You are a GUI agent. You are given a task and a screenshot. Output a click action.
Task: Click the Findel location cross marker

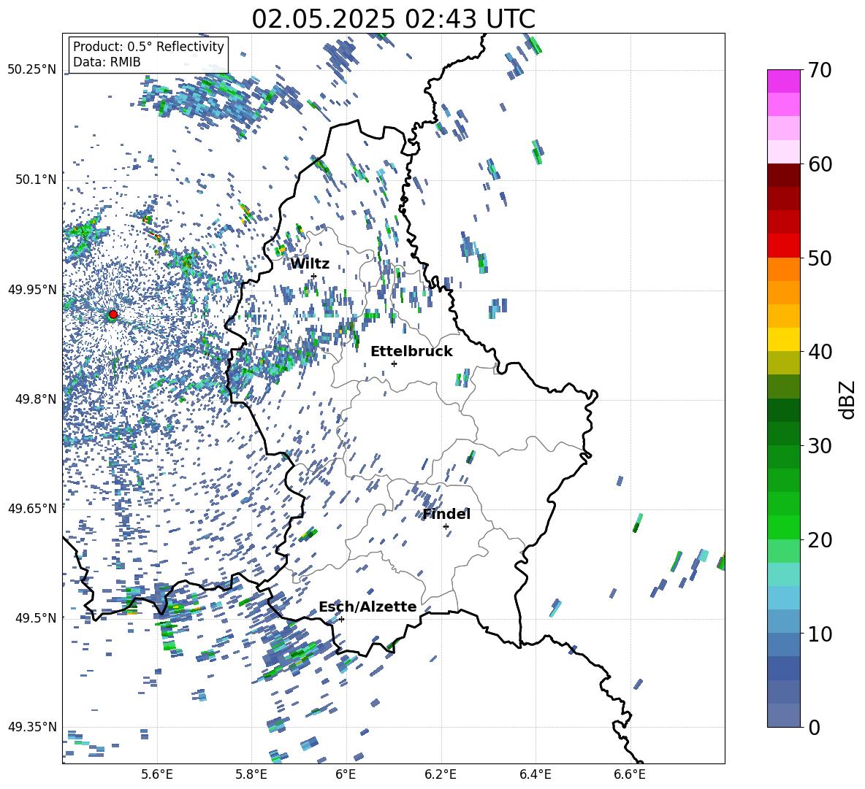pyautogui.click(x=446, y=527)
